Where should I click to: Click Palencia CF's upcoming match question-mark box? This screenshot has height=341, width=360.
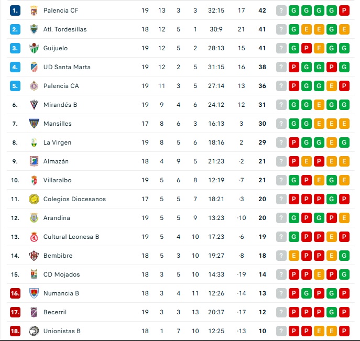(x=281, y=10)
